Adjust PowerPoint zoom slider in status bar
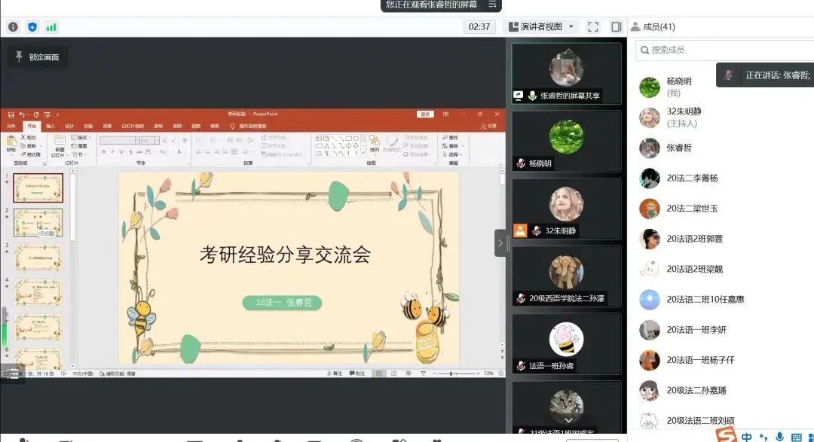The image size is (814, 442). [451, 373]
